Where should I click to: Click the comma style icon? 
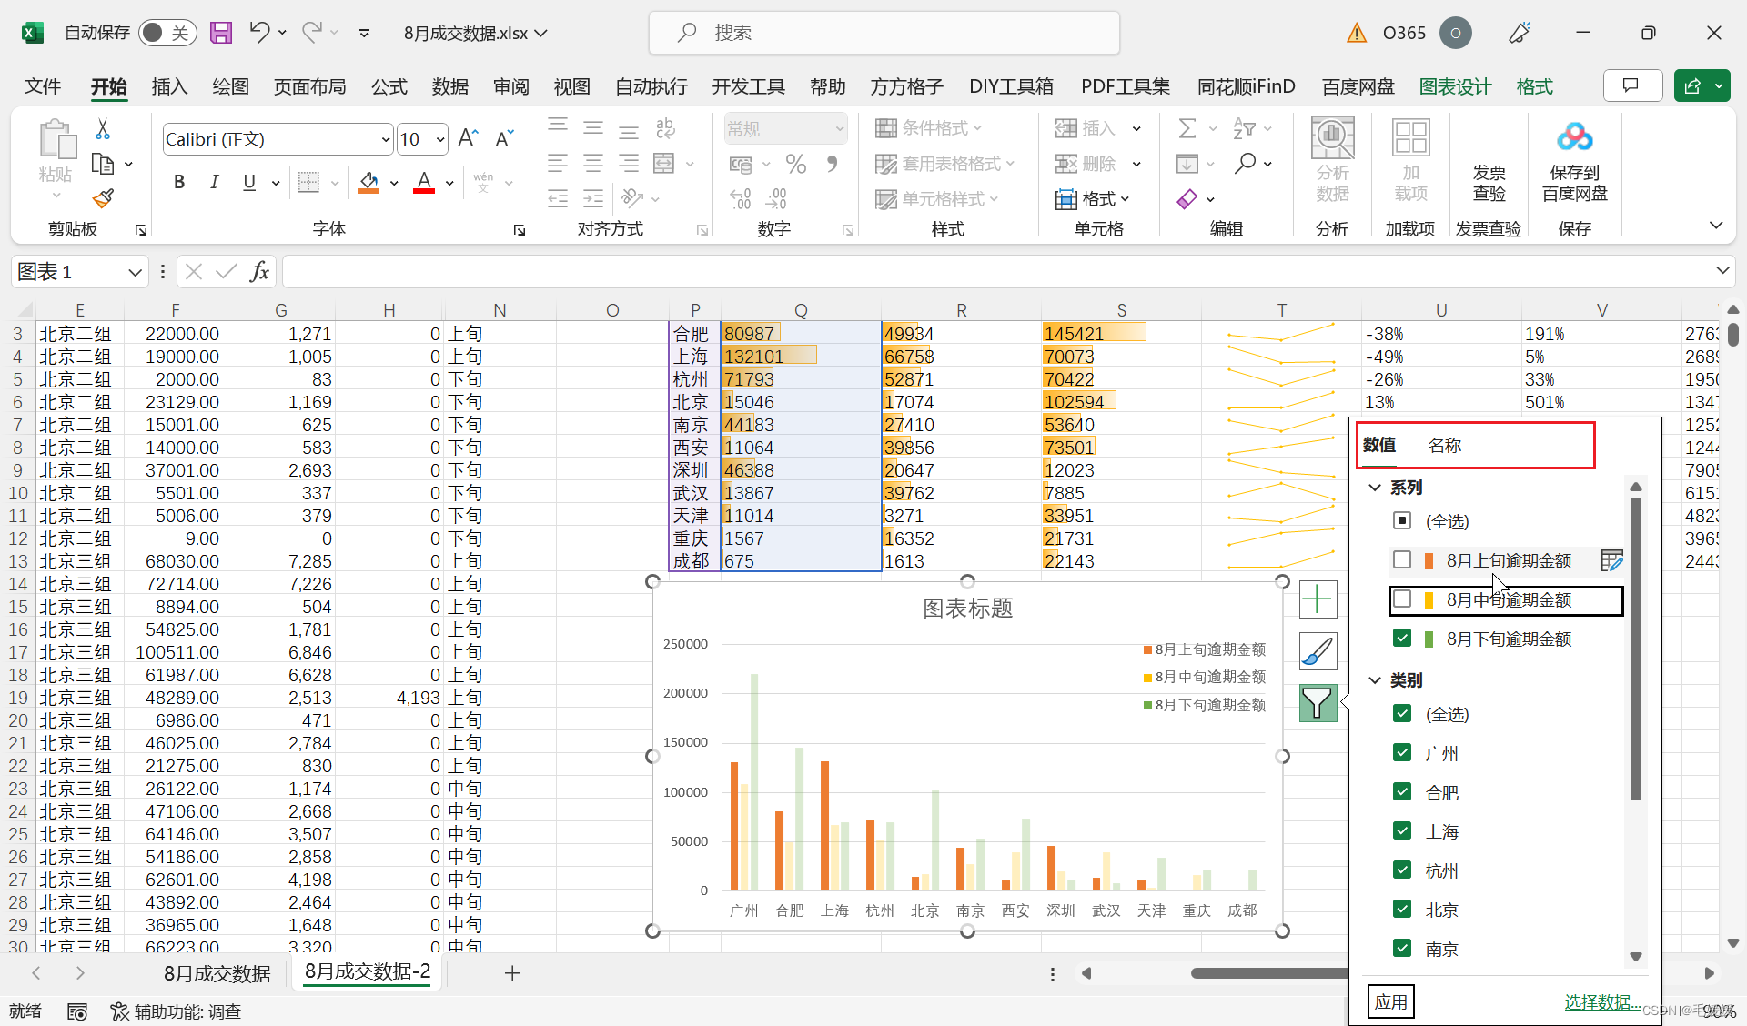[x=832, y=164]
